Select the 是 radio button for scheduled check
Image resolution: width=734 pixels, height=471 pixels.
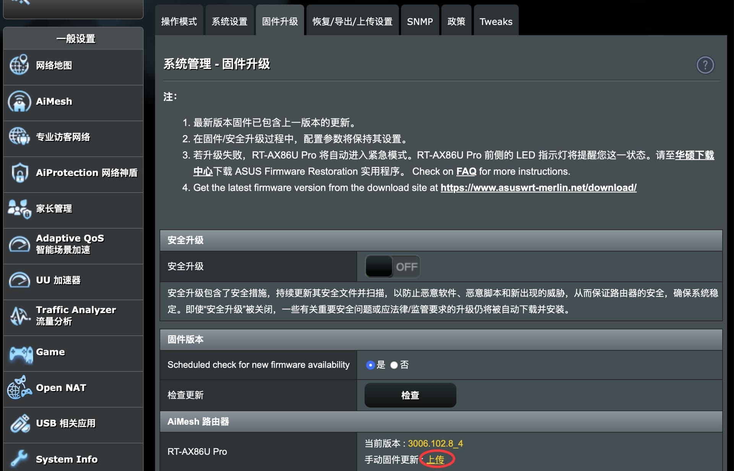point(370,365)
